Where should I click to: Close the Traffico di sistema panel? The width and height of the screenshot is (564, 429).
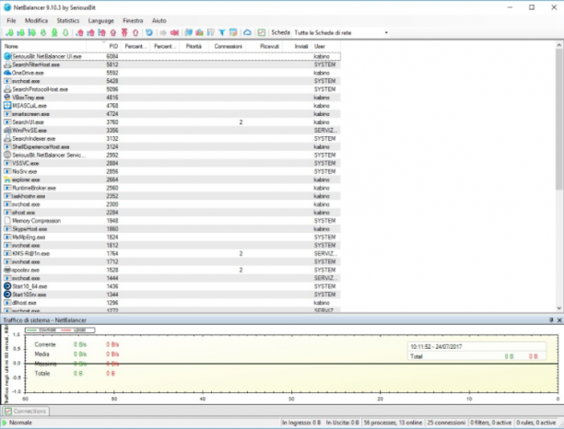click(x=559, y=319)
